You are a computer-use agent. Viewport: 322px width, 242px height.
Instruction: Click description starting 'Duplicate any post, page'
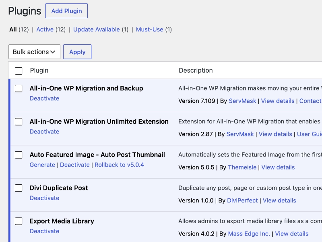pos(250,188)
